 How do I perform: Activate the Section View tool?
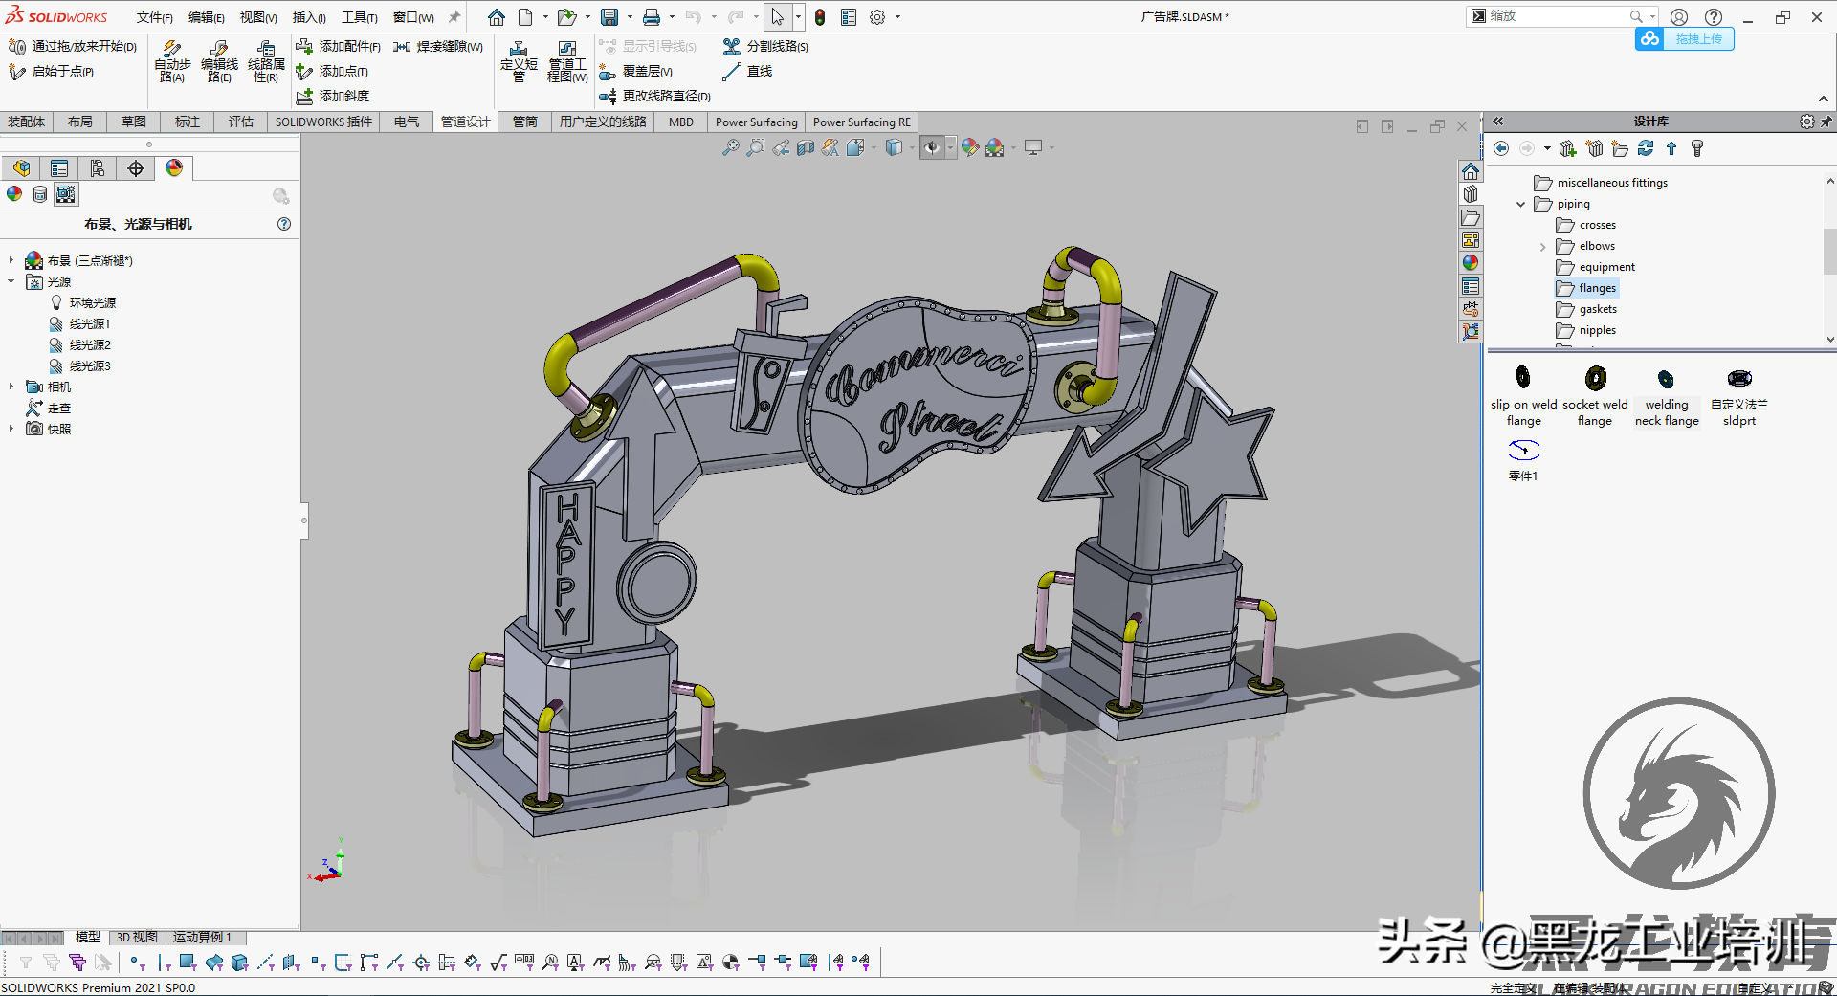805,148
